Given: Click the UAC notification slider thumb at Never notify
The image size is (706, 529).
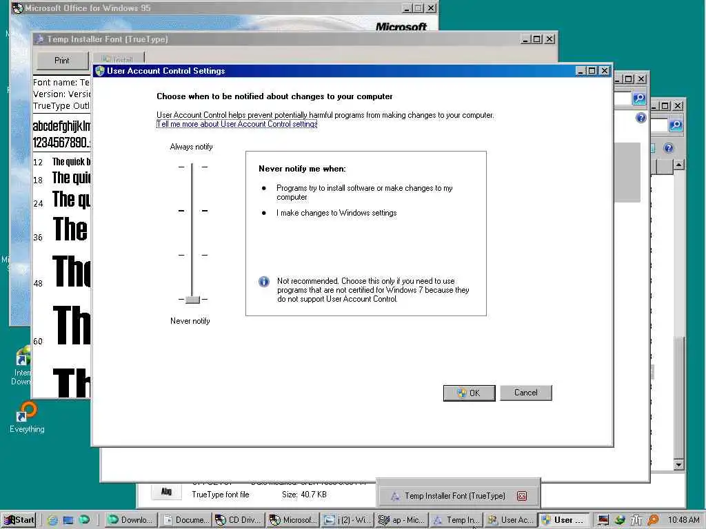Looking at the screenshot, I should (192, 300).
